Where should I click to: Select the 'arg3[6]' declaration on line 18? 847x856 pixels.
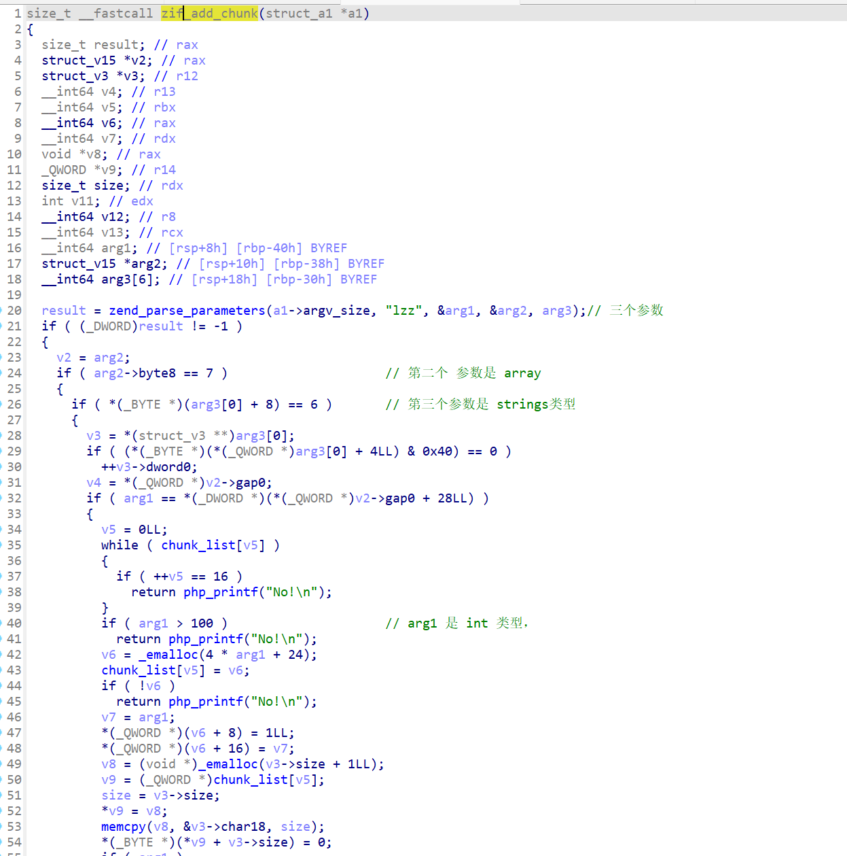tap(131, 279)
